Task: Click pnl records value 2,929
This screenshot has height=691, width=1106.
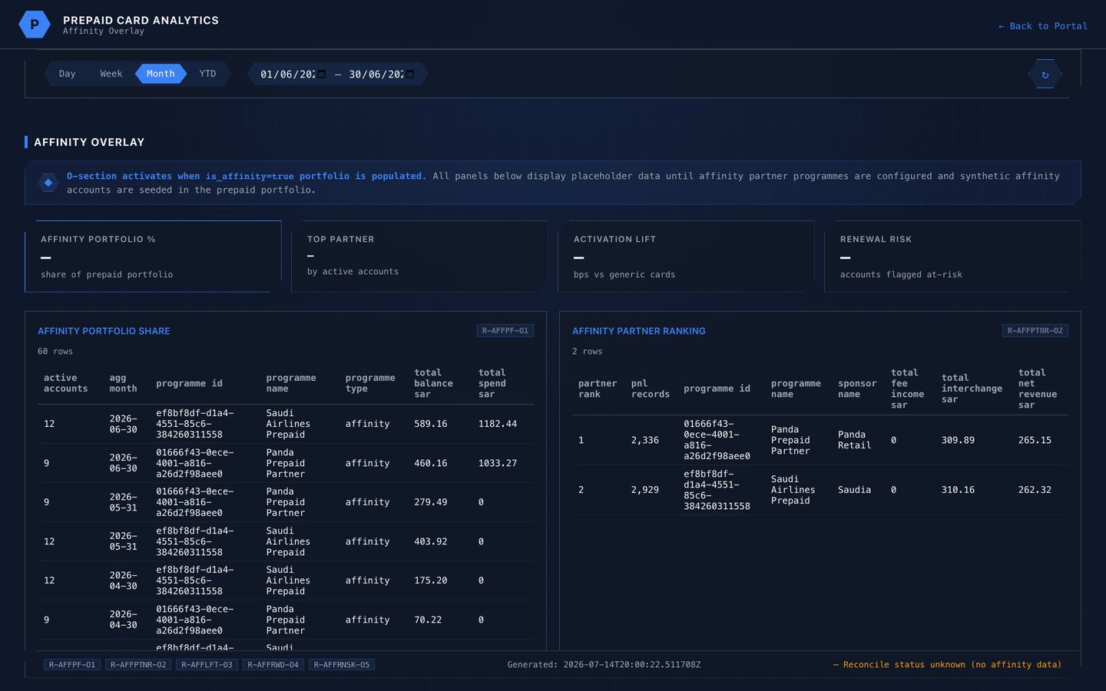Action: click(645, 490)
